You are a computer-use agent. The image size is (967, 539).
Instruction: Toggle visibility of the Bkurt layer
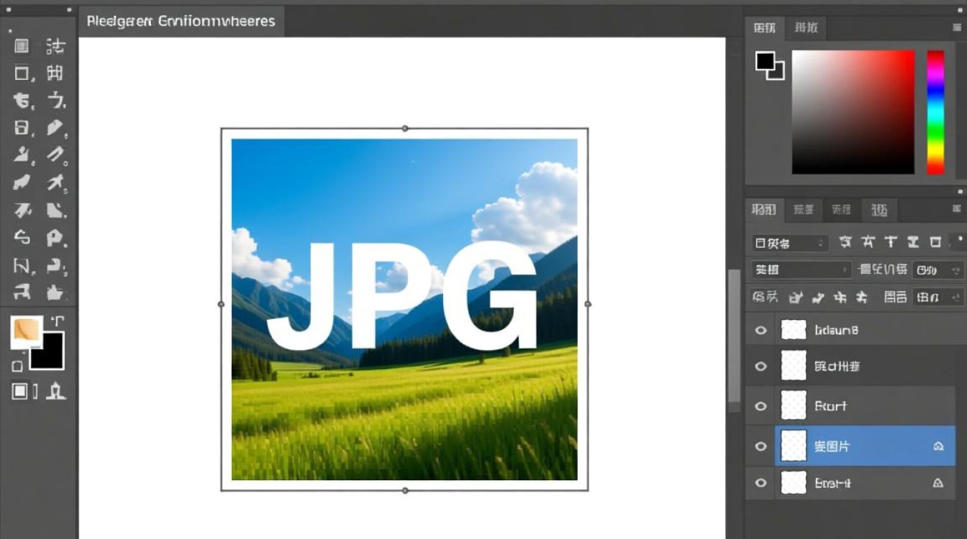point(761,405)
